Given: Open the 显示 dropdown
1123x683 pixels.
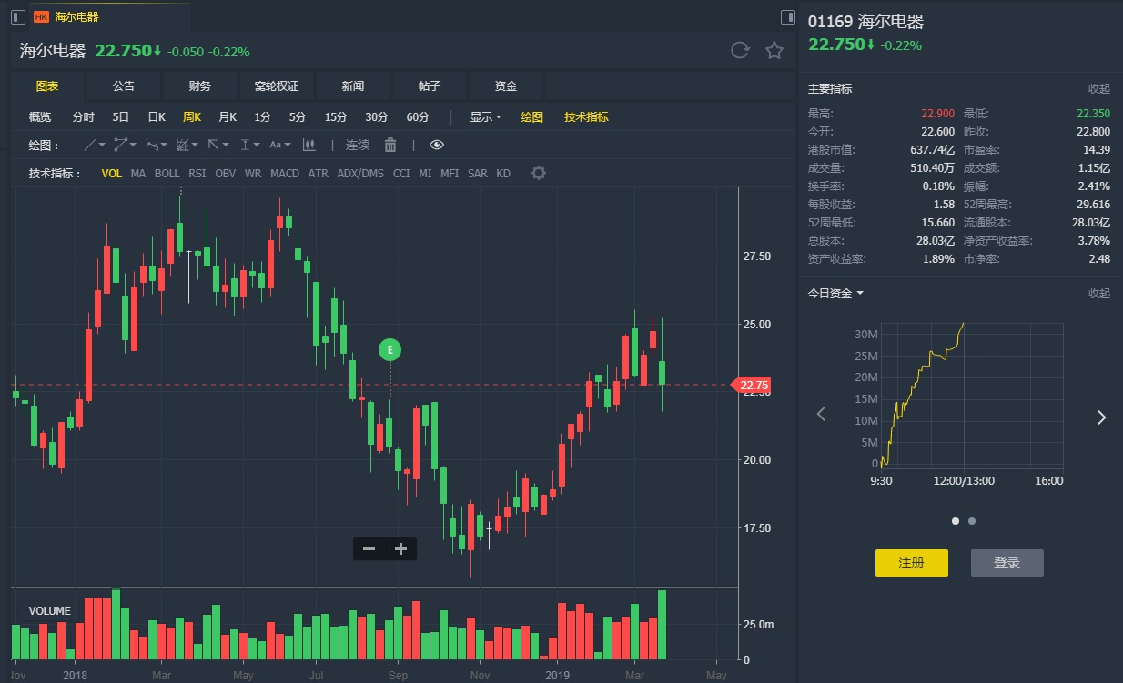Looking at the screenshot, I should [485, 116].
